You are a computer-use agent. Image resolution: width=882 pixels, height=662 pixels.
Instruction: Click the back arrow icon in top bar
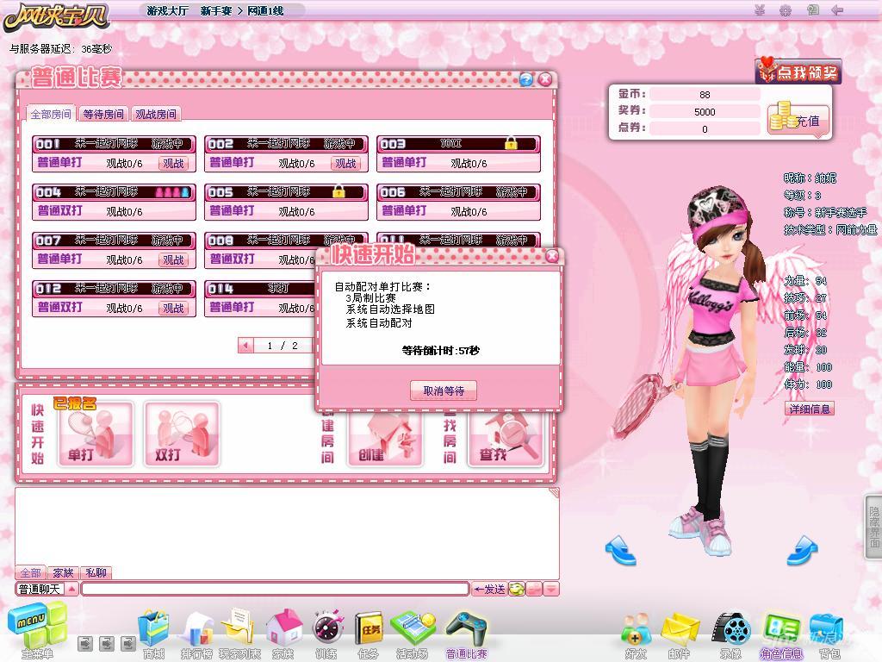[837, 9]
